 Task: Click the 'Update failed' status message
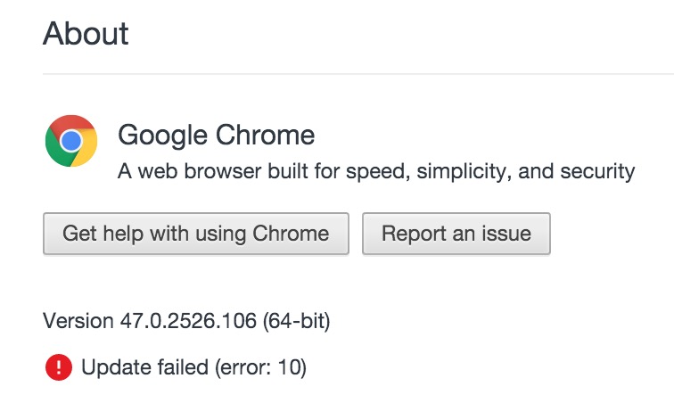[144, 367]
